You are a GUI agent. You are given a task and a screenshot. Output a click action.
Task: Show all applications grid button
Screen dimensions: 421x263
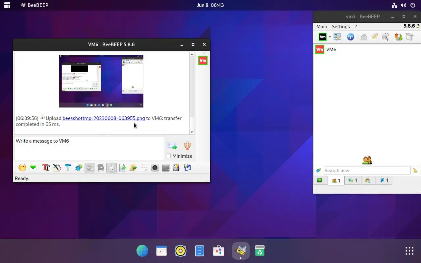tap(409, 251)
